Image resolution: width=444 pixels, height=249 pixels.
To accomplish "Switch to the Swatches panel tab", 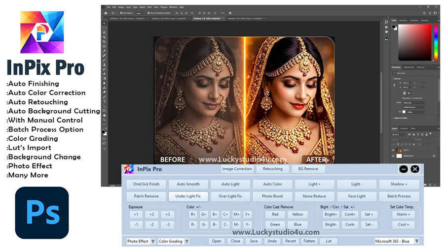I will (x=403, y=20).
